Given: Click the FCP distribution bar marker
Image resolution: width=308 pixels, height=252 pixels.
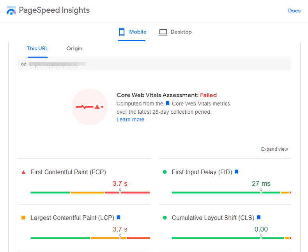Looking at the screenshot, I should 120,191.
